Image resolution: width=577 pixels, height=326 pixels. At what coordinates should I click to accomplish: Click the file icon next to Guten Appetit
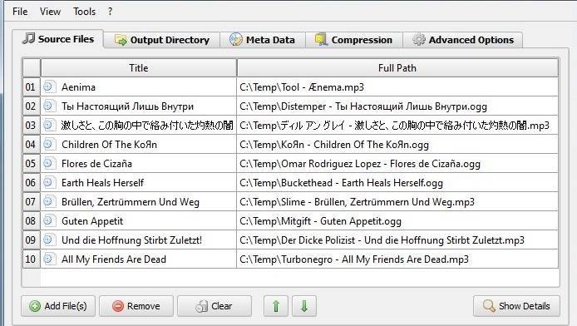coord(49,220)
